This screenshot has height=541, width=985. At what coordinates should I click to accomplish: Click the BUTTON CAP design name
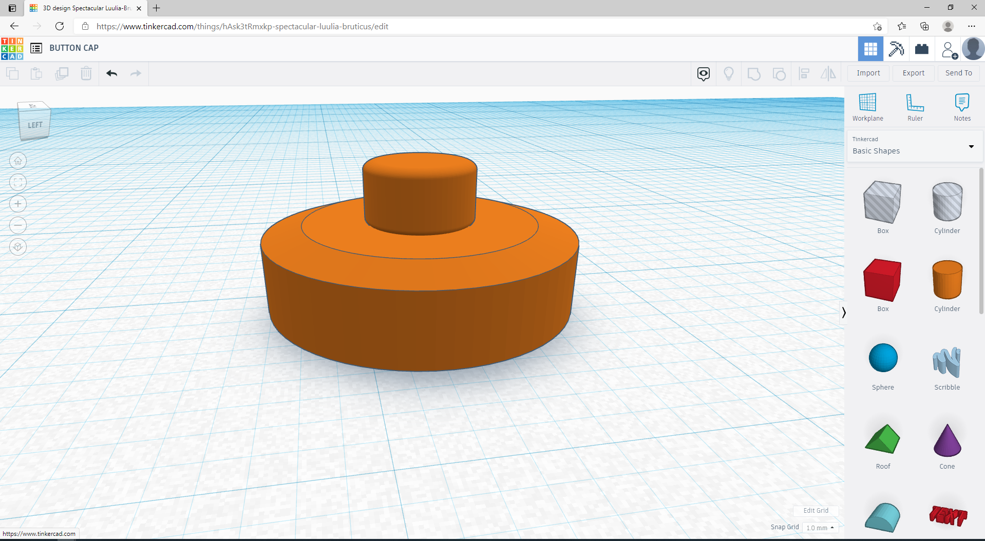pyautogui.click(x=74, y=48)
